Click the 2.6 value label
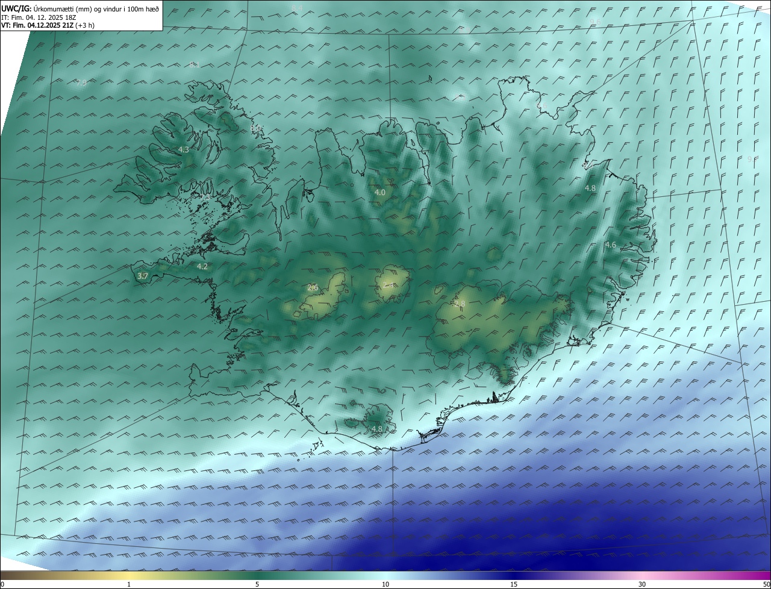This screenshot has height=589, width=771. [313, 288]
